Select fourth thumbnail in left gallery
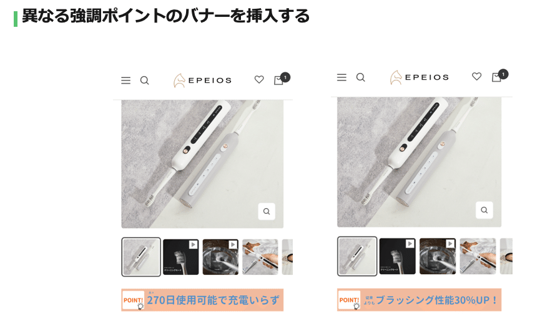This screenshot has height=331, width=550. pos(260,257)
